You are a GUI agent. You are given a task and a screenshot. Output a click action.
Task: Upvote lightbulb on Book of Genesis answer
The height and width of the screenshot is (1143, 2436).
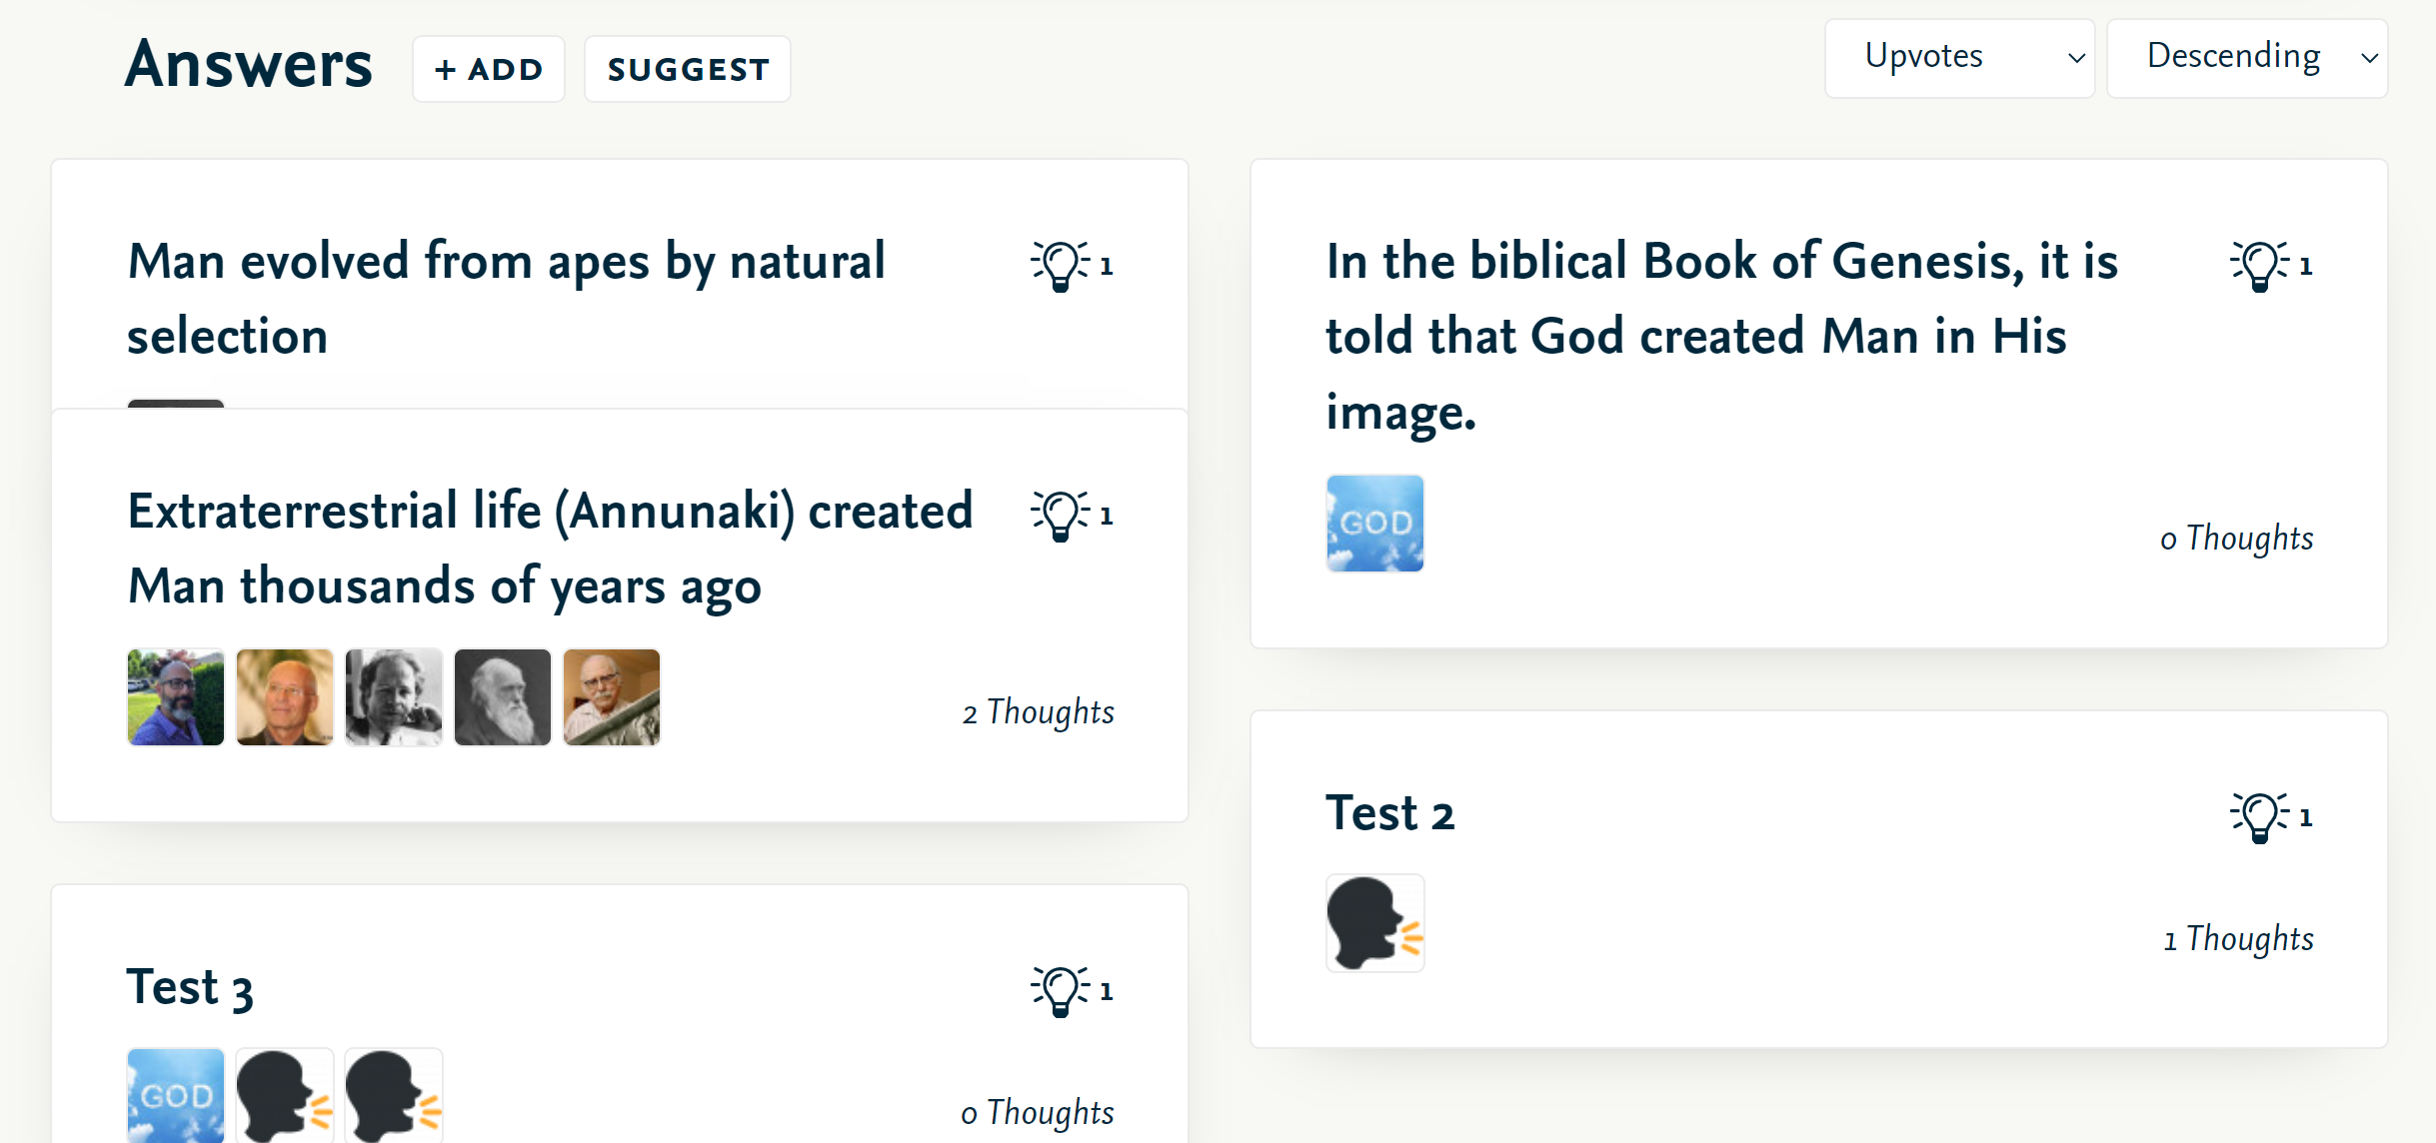(x=2259, y=266)
